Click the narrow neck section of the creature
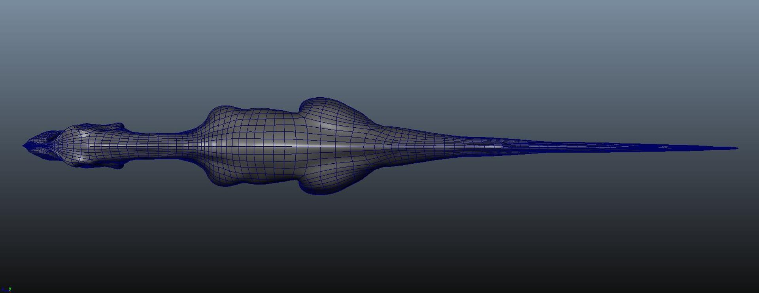The width and height of the screenshot is (759, 293). 158,146
